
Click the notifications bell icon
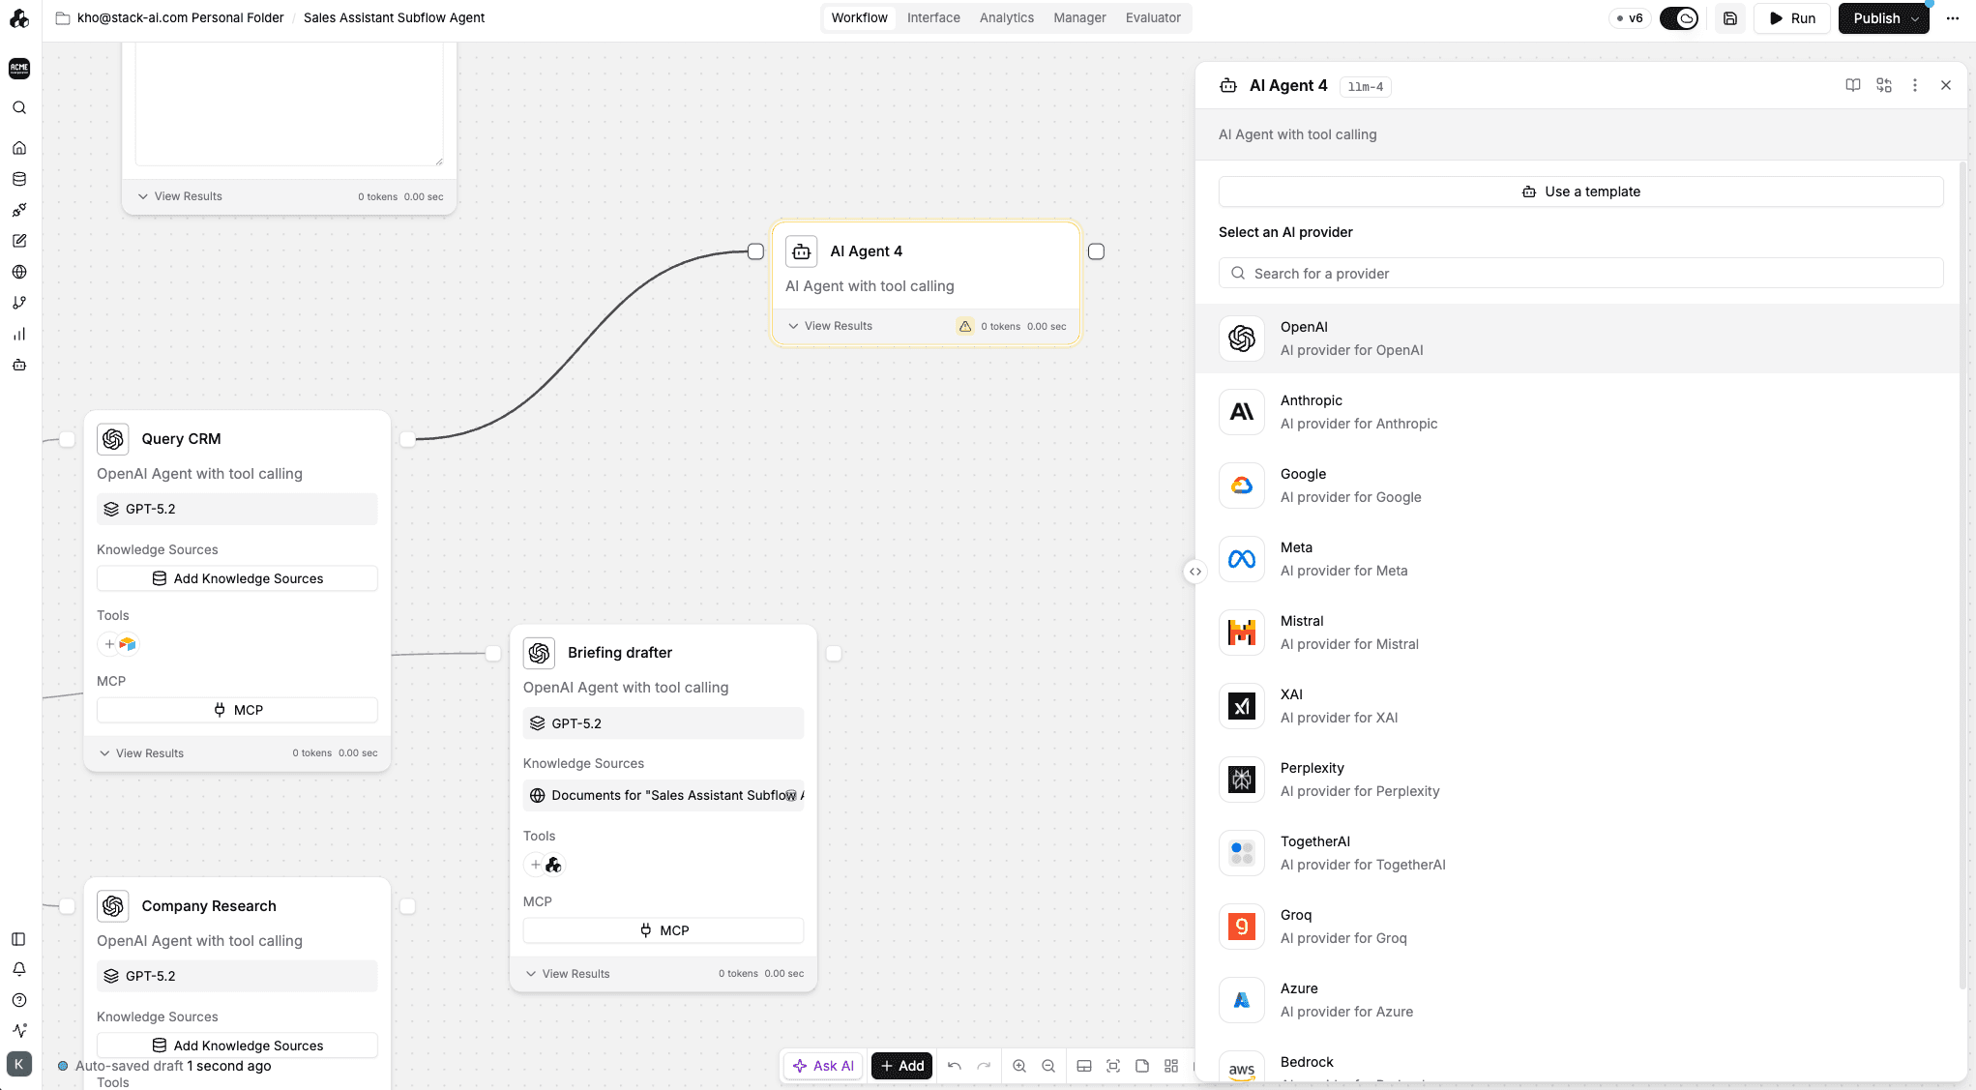click(19, 969)
